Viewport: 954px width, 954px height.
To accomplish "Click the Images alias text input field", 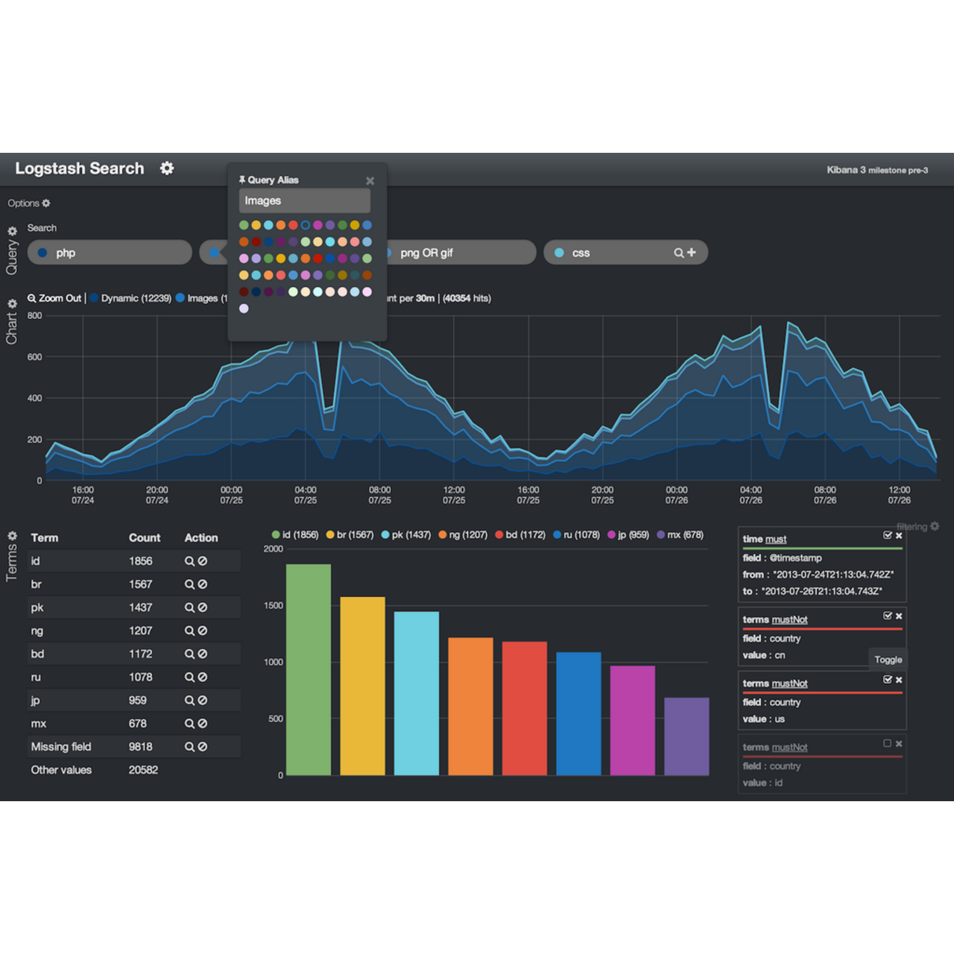I will [303, 200].
